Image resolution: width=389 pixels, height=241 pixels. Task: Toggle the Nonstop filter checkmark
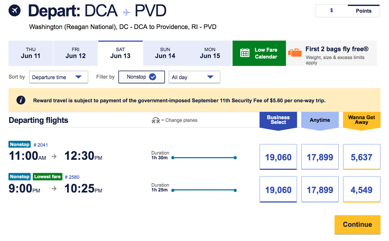click(x=153, y=77)
